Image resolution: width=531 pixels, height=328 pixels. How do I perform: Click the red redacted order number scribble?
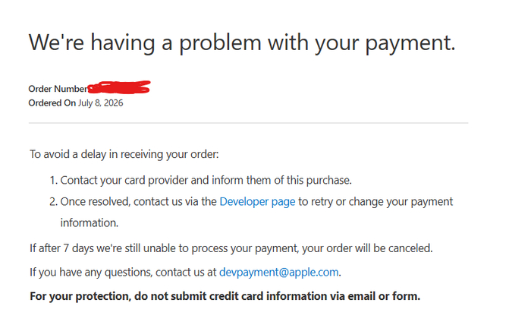(x=119, y=87)
